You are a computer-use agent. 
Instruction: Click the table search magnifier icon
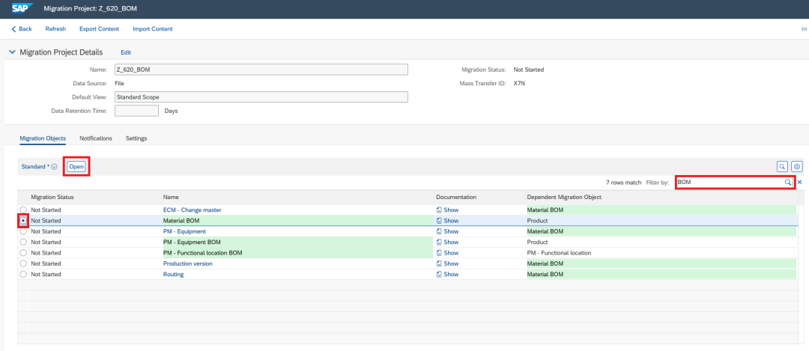[x=782, y=166]
